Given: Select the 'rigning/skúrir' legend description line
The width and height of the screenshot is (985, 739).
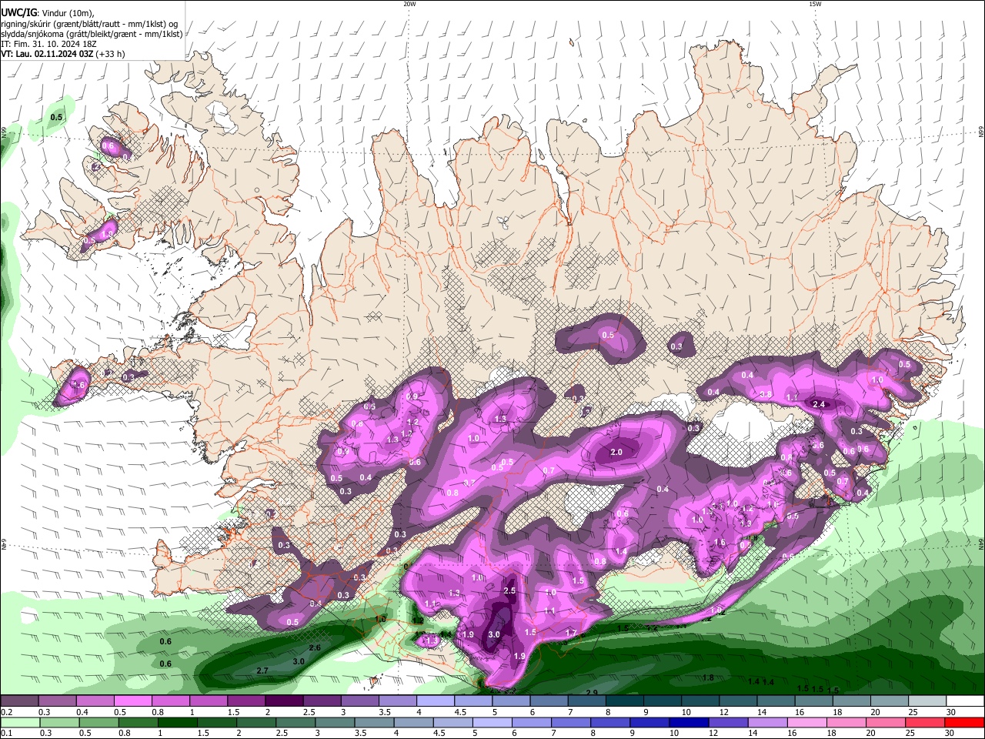Looking at the screenshot, I should coord(91,24).
